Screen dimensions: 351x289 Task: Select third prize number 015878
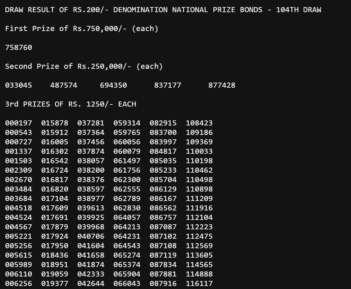tap(55, 123)
